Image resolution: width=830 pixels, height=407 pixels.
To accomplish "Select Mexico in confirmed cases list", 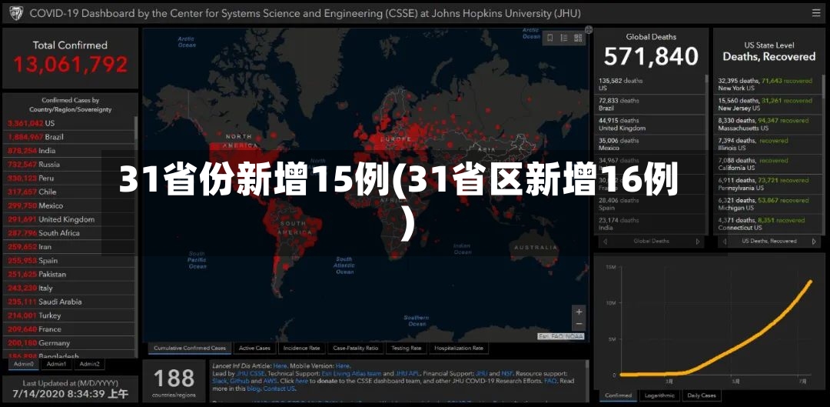I will coord(71,205).
